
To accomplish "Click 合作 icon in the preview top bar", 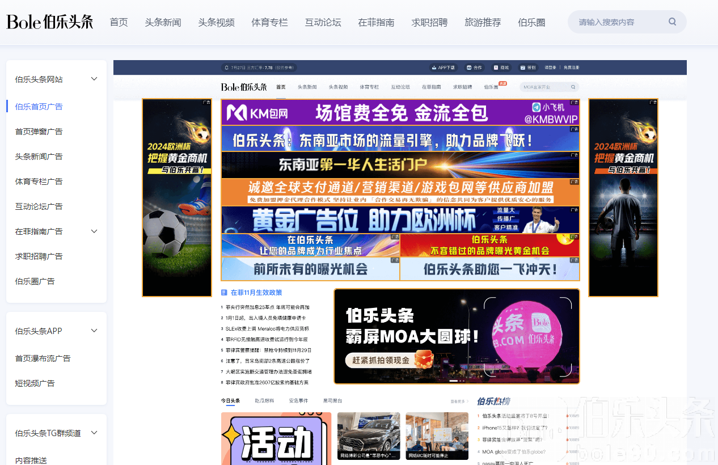I will click(x=475, y=67).
